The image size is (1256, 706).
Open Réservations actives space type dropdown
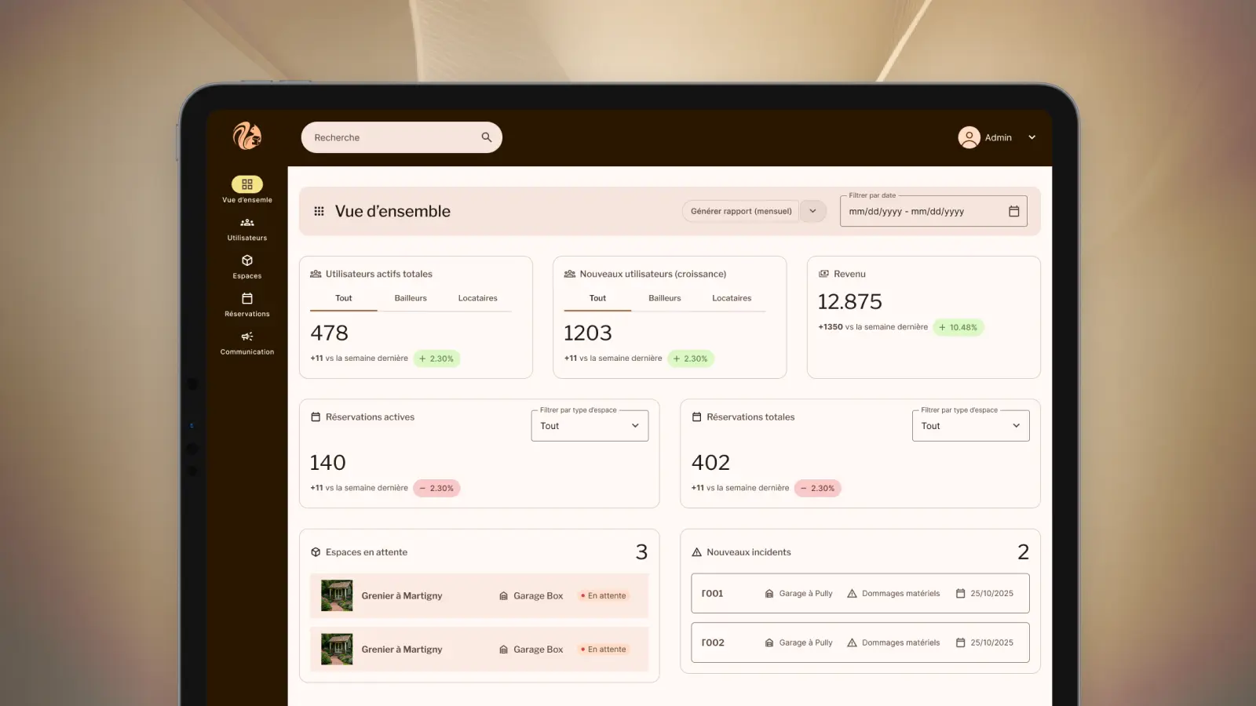coord(590,426)
